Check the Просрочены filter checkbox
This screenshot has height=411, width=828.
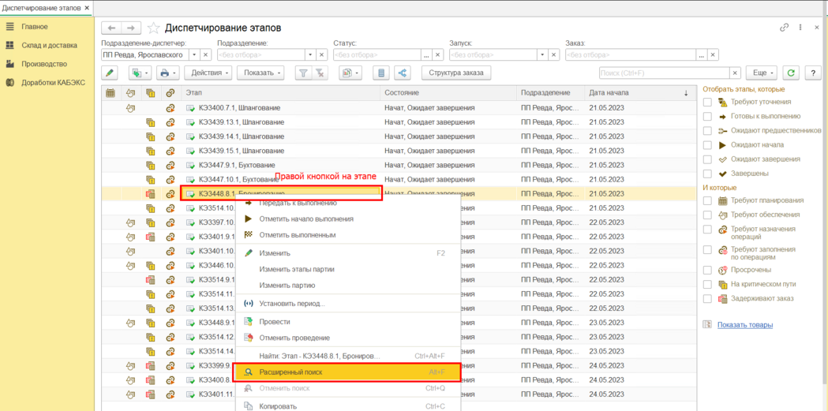coord(707,270)
